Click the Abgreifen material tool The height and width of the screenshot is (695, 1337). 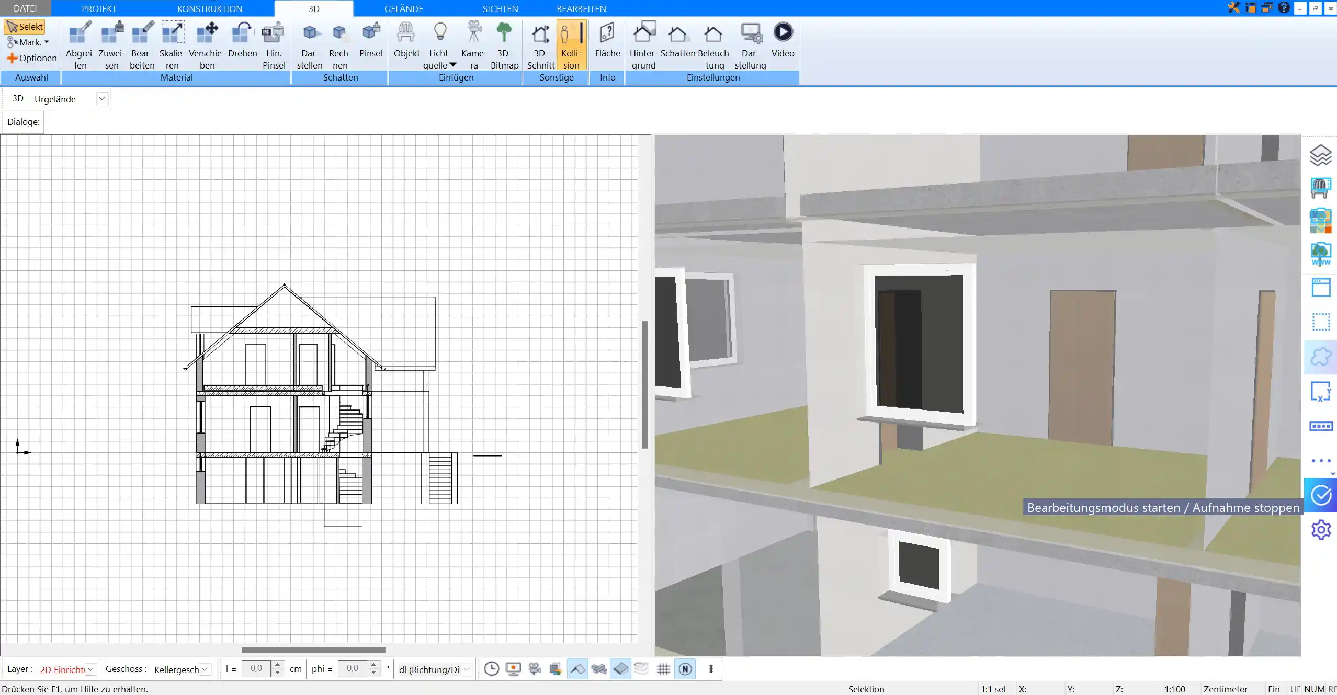(80, 45)
